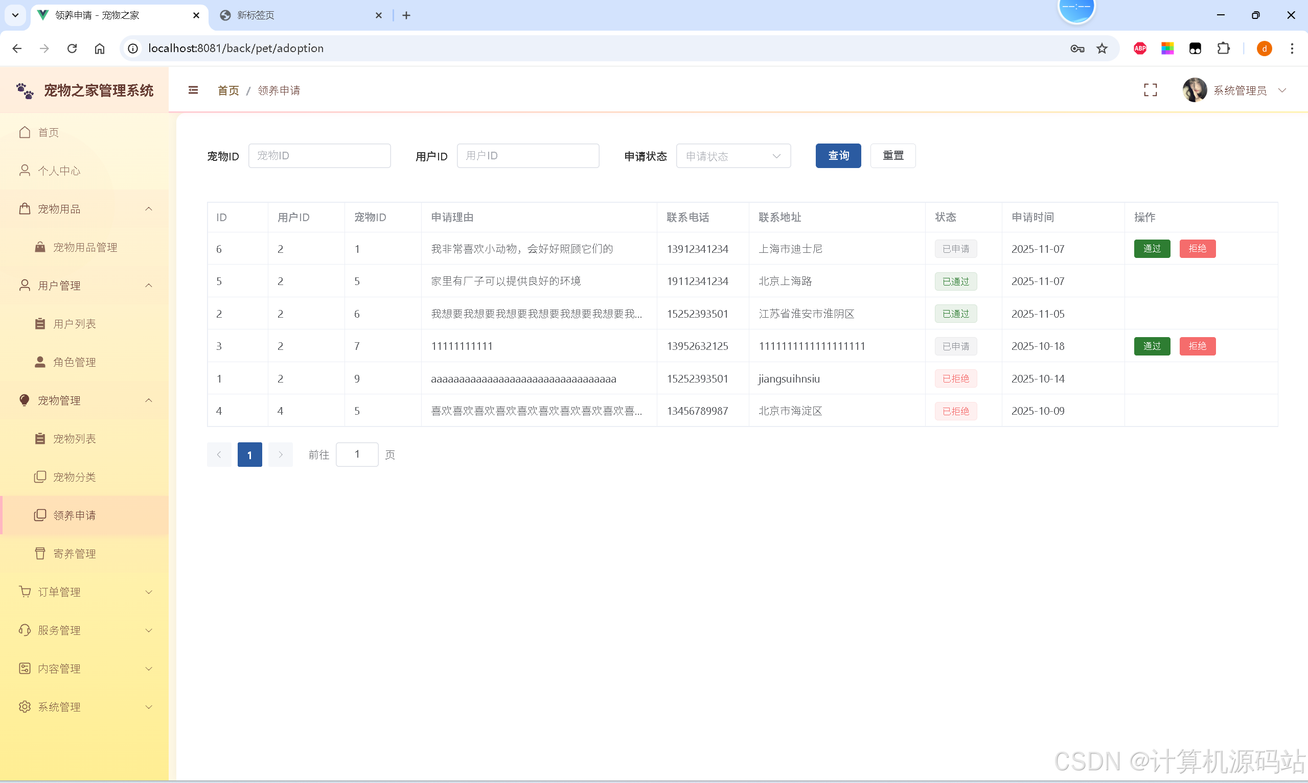Click the system administrator avatar image
Viewport: 1308px width, 783px height.
(x=1195, y=90)
